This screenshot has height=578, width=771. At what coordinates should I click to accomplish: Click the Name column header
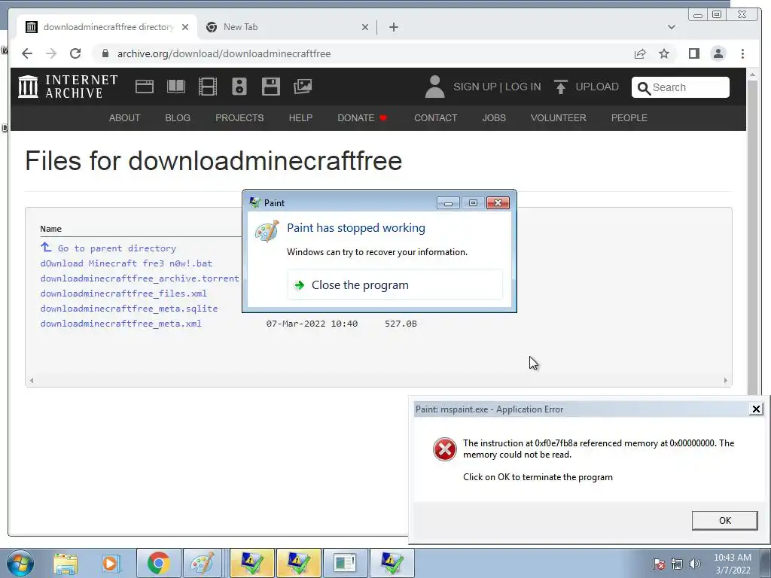coord(50,229)
